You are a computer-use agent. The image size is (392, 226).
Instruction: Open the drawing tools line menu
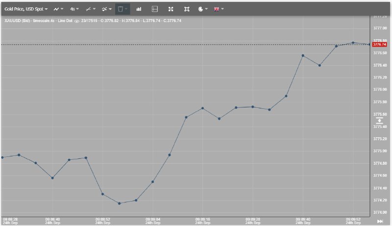[x=90, y=9]
